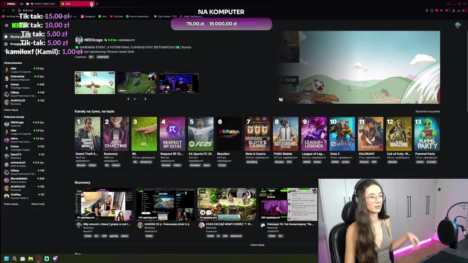Screen dimensions: 468x263
Task: Collapse recommended channels with Pokaż mniej
Action: click(38, 204)
